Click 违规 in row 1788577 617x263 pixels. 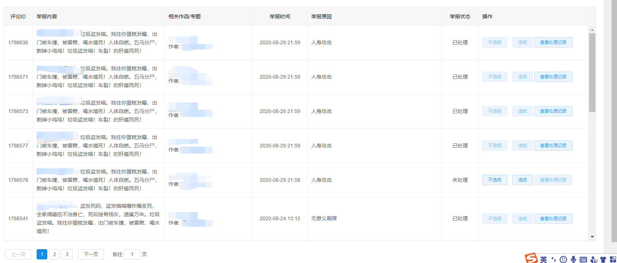(x=522, y=146)
